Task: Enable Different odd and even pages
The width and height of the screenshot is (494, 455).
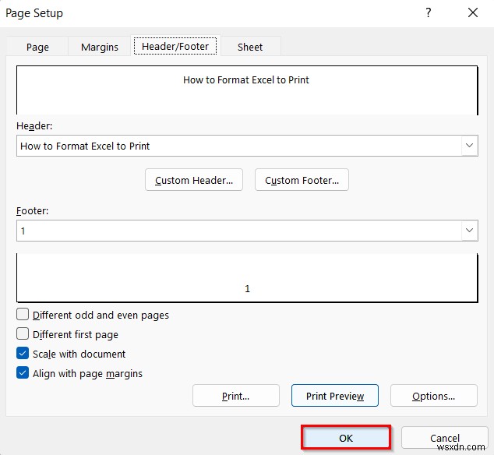Action: click(23, 316)
